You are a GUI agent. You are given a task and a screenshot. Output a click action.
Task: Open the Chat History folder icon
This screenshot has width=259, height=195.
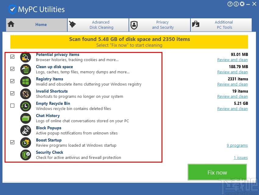tap(26, 118)
